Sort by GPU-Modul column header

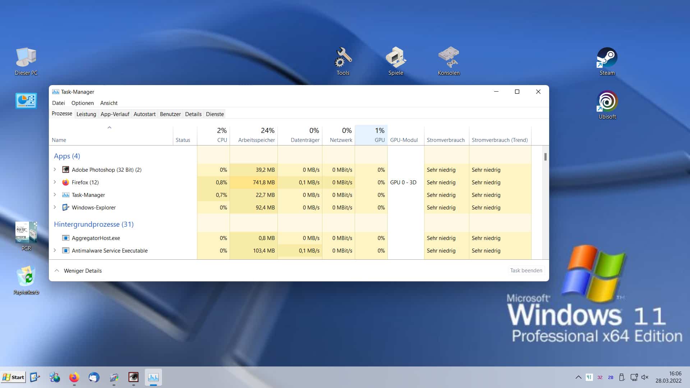pos(406,135)
